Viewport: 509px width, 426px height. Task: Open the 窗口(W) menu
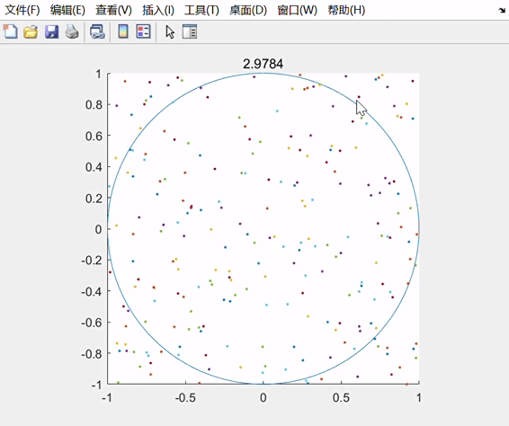[x=297, y=10]
